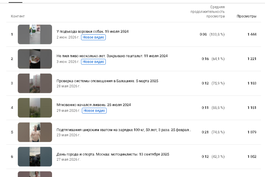Viewport: 265px width, 177px height.
Task: Open thumbnail of Балашиха alert system video
Action: pos(35,83)
